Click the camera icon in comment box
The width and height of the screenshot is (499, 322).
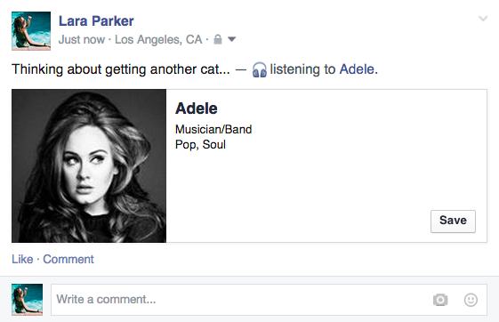click(x=440, y=300)
